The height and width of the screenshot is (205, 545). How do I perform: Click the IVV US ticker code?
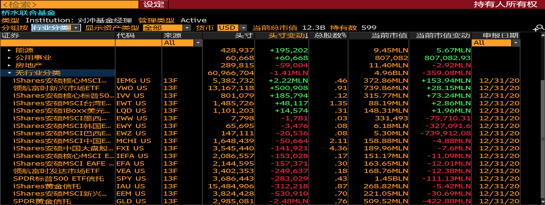tap(130, 96)
